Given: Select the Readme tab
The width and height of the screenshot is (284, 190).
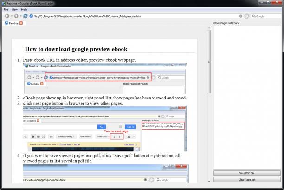Looking at the screenshot, I should [13, 23].
